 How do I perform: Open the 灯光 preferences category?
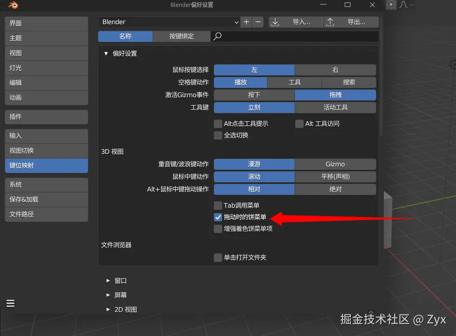47,68
